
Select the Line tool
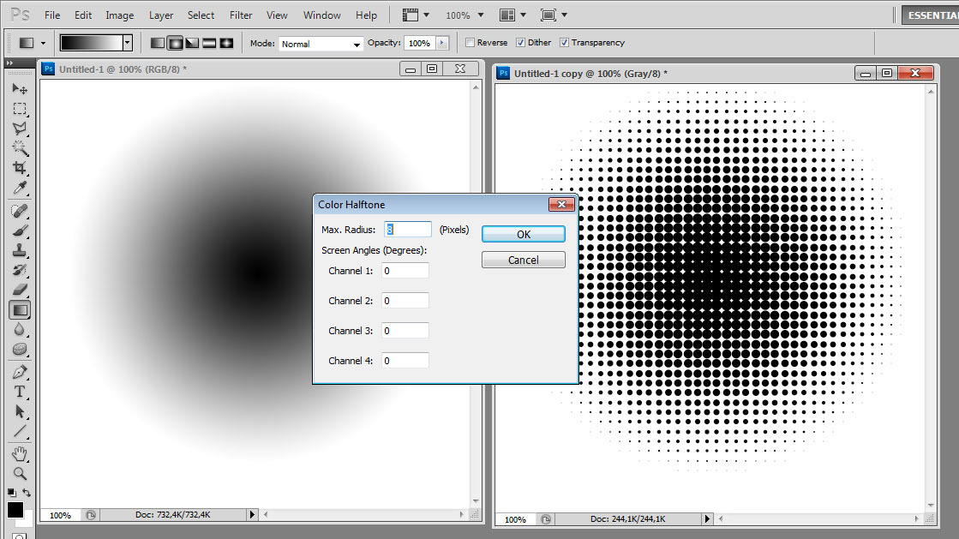(x=20, y=431)
